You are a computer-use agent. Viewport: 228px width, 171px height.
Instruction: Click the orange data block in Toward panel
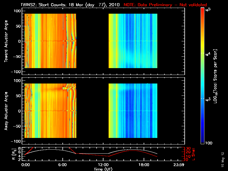tap(50, 41)
